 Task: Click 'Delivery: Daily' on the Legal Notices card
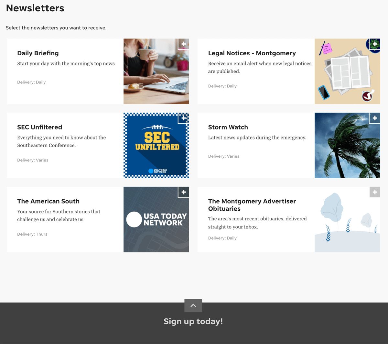[222, 86]
